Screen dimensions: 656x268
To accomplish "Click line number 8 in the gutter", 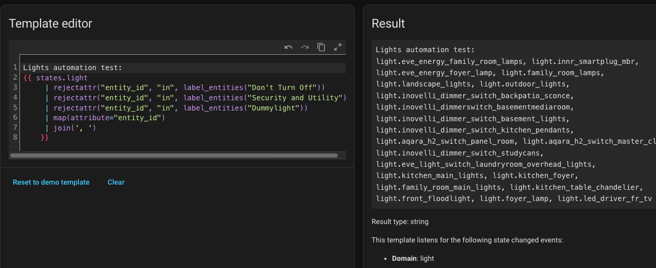I will [x=15, y=137].
